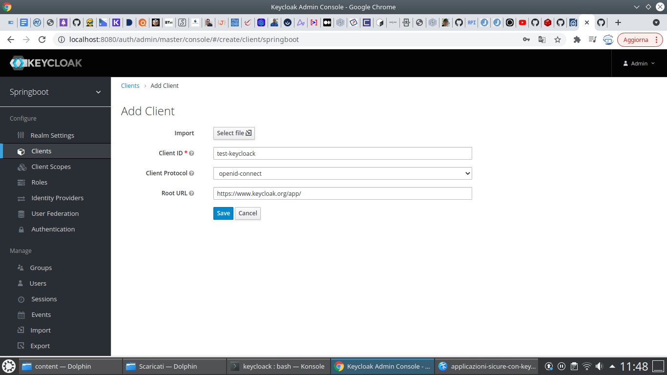Open the Client Protocol dropdown
This screenshot has height=375, width=667.
[343, 173]
